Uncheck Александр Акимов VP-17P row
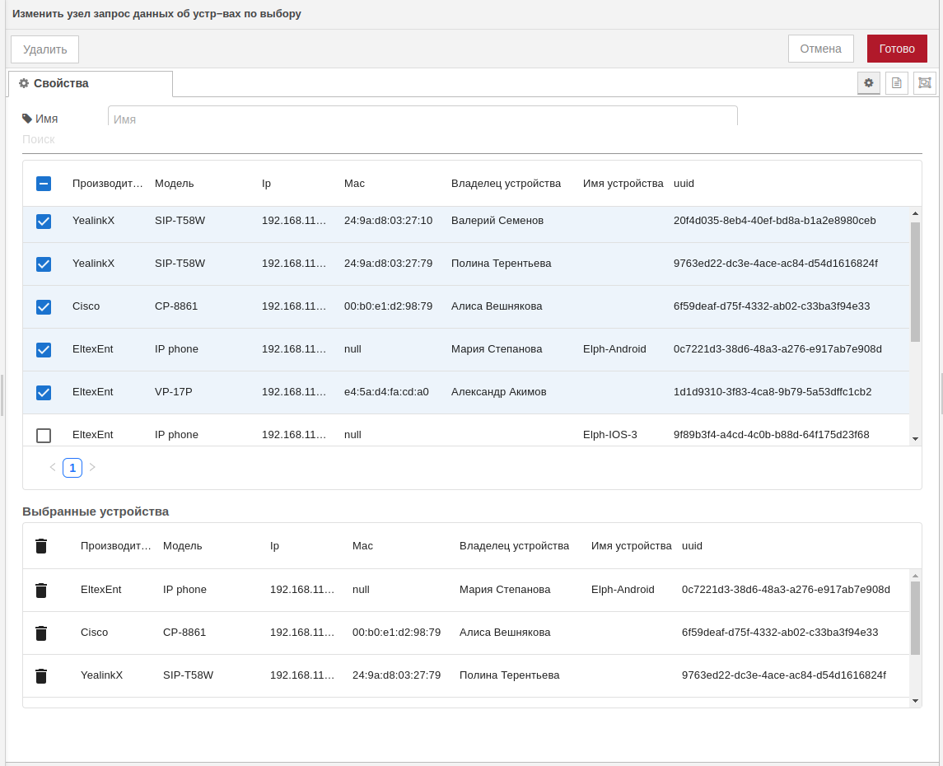943x766 pixels. tap(44, 393)
